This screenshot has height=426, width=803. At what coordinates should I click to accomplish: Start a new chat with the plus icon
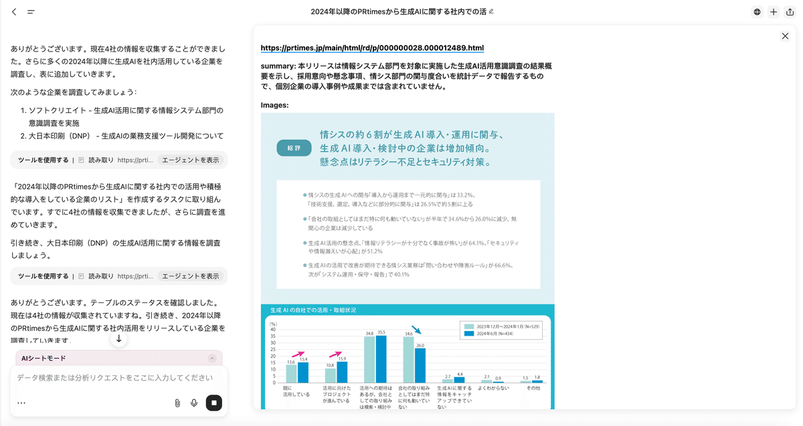pyautogui.click(x=774, y=12)
